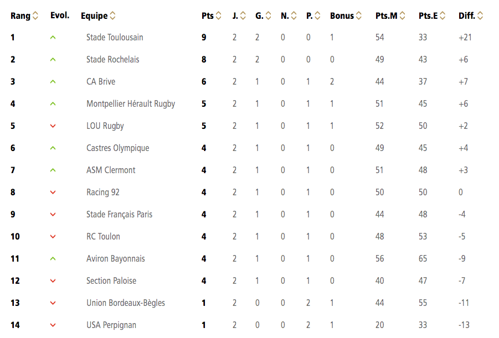Open Montpellier Hérault Rugby team link

(131, 104)
